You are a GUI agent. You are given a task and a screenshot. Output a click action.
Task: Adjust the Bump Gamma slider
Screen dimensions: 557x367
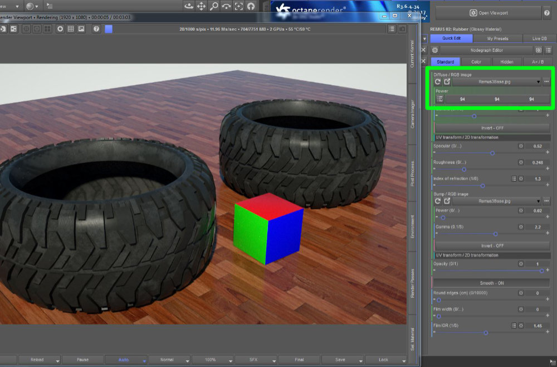495,234
